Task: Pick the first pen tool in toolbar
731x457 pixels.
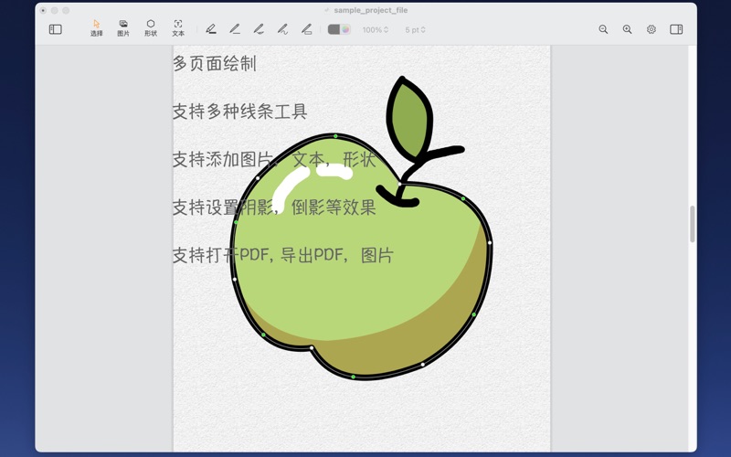Action: (x=211, y=29)
